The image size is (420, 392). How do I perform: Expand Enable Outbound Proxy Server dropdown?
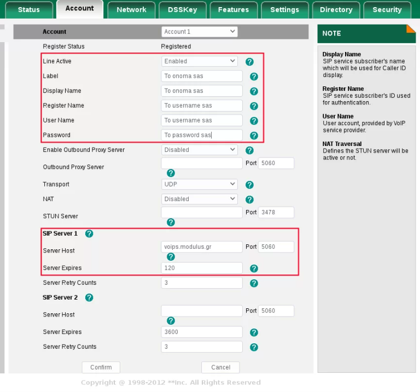(x=199, y=150)
